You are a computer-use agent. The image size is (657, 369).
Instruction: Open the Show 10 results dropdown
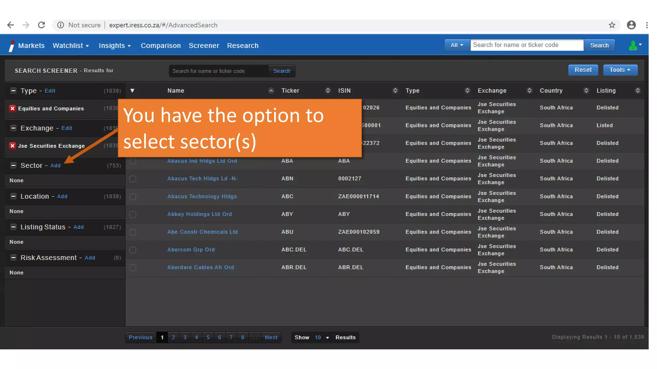pos(322,337)
